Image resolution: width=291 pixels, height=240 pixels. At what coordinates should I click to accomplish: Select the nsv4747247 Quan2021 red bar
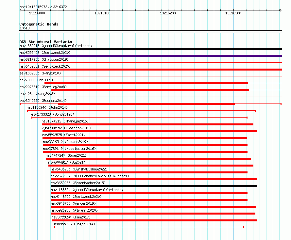(148, 159)
